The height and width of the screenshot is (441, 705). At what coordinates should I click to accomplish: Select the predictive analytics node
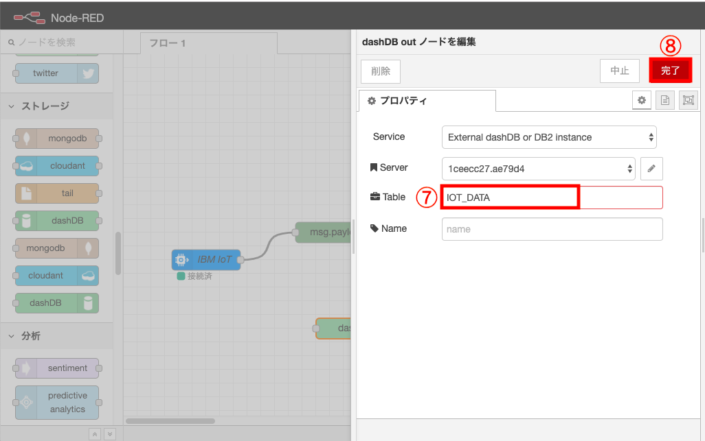click(x=56, y=403)
